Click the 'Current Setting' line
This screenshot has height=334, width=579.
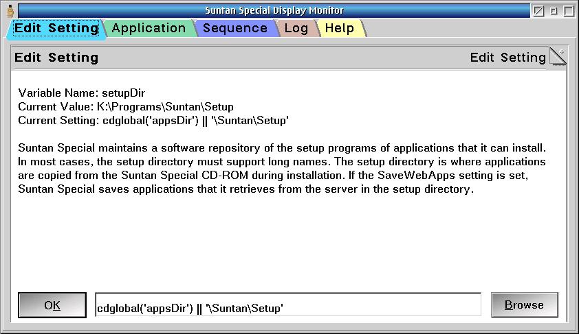pos(153,121)
